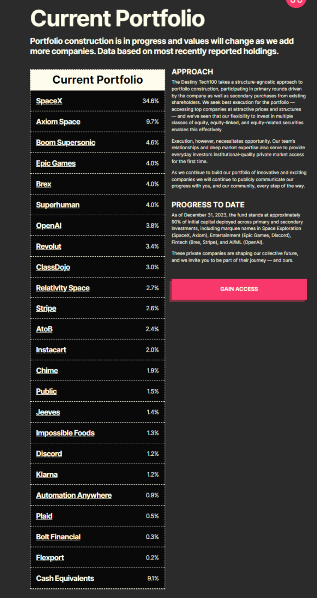The image size is (317, 598).
Task: Click the Flexport link
Action: tap(50, 558)
